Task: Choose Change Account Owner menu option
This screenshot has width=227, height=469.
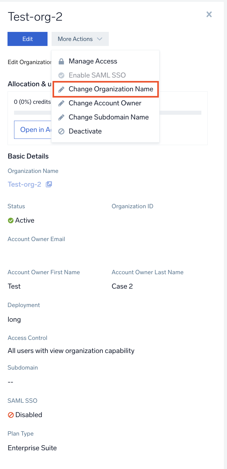Action: click(x=105, y=103)
